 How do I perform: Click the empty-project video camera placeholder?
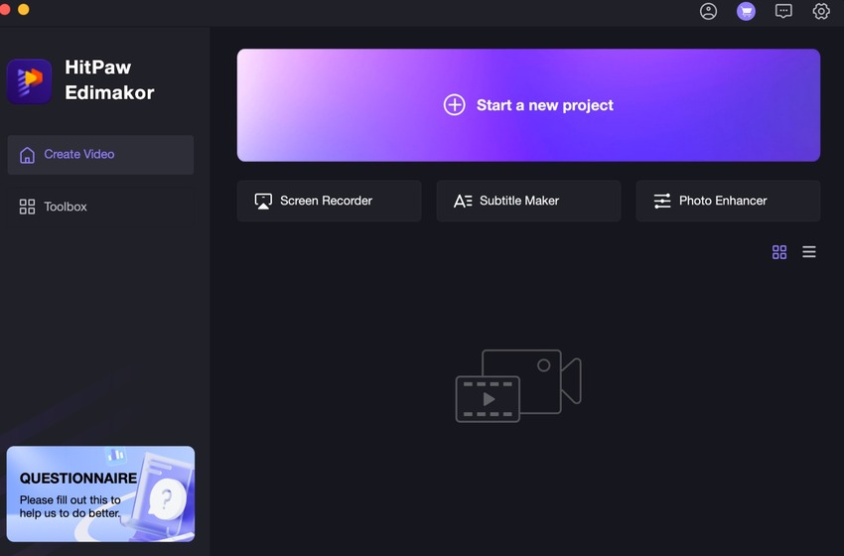(518, 386)
